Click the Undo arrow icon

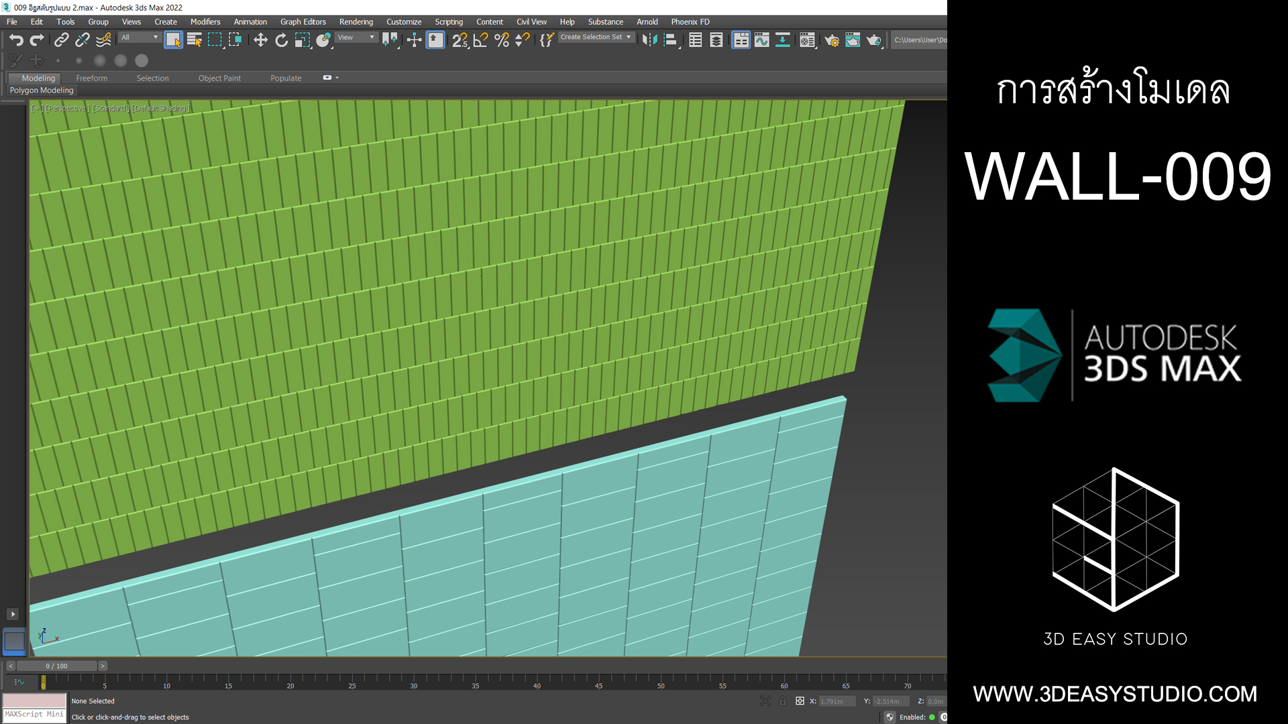16,40
